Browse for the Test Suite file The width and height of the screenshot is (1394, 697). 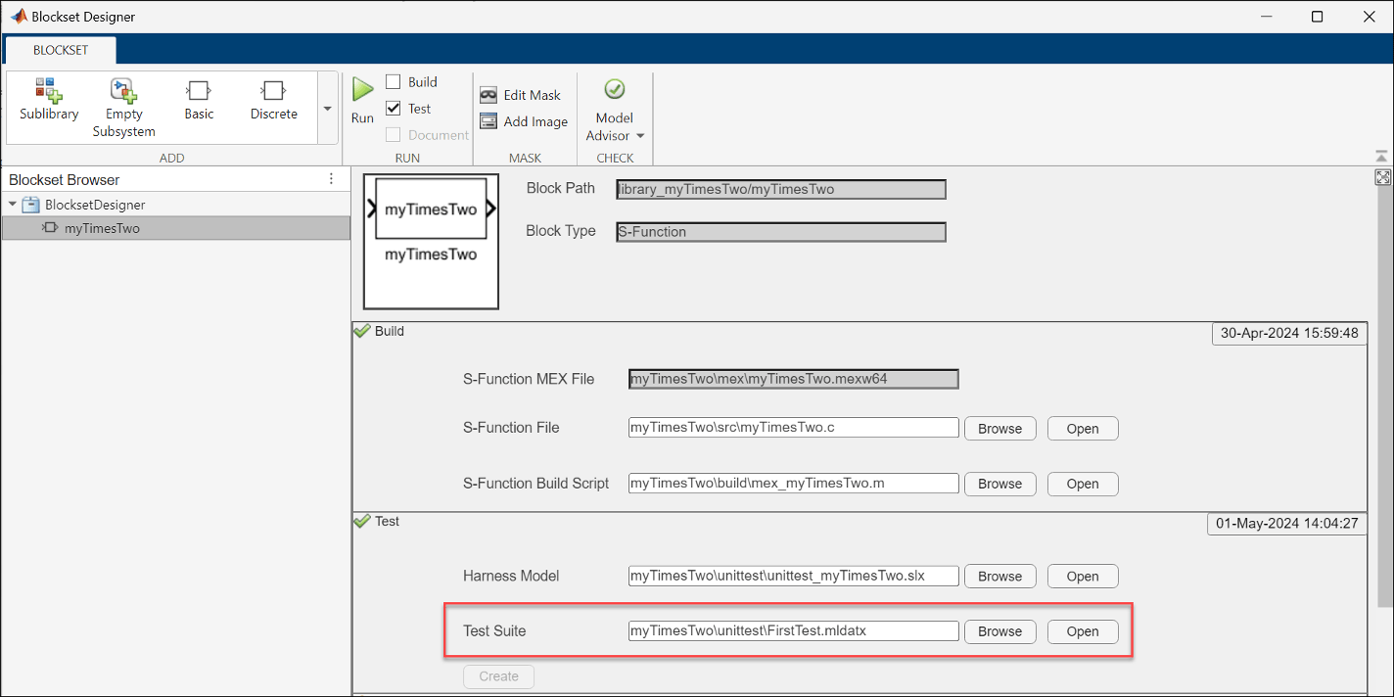pyautogui.click(x=999, y=631)
